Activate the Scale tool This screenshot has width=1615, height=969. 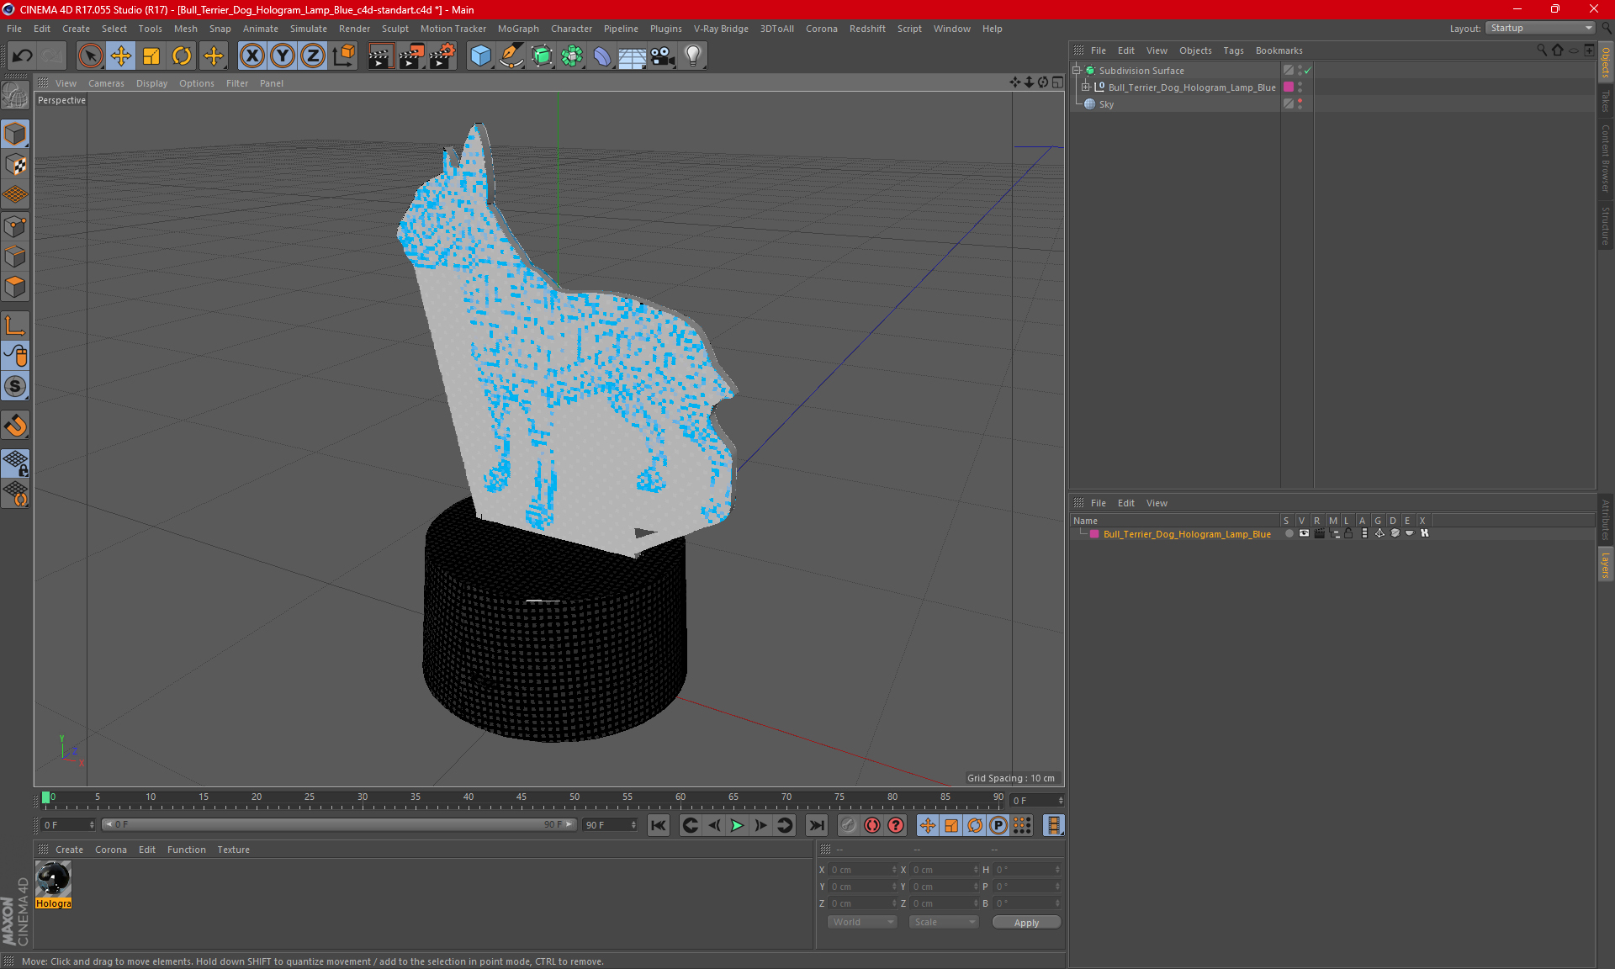point(151,56)
